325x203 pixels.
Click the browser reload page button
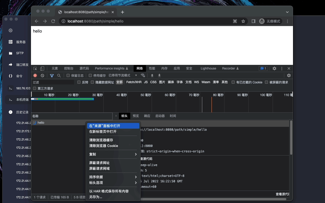coord(53,21)
